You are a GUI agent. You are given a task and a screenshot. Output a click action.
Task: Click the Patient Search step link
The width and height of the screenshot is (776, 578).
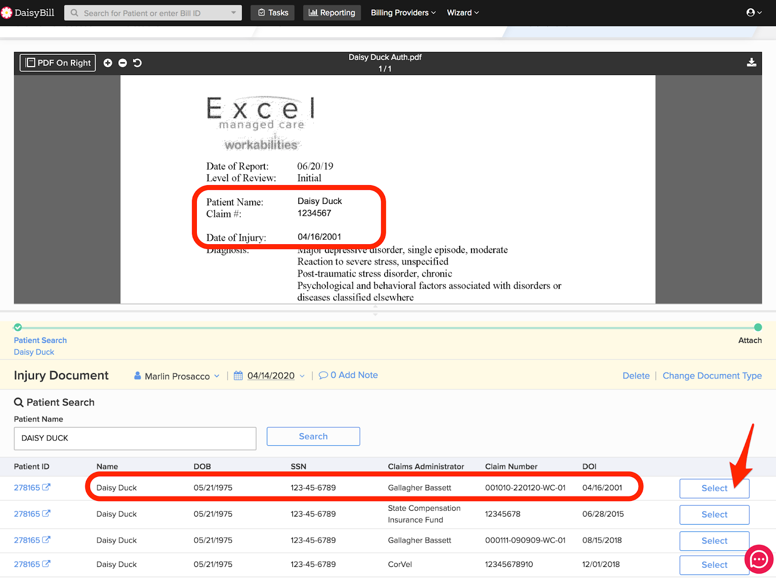tap(40, 340)
